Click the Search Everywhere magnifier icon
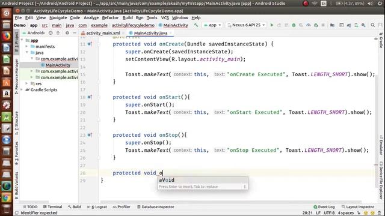The width and height of the screenshot is (385, 216). point(373,25)
